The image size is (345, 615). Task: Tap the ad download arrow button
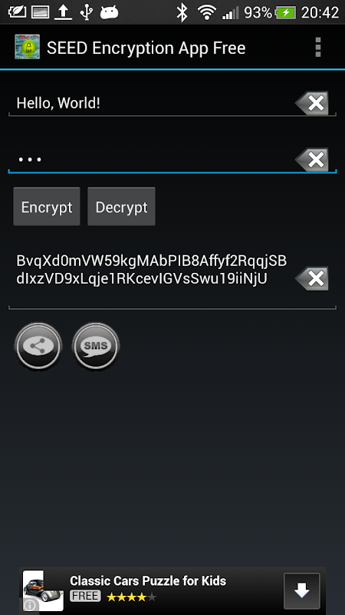click(302, 591)
